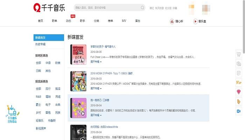
Task: Open the EndlessWhite album title link
Action: [104, 127]
